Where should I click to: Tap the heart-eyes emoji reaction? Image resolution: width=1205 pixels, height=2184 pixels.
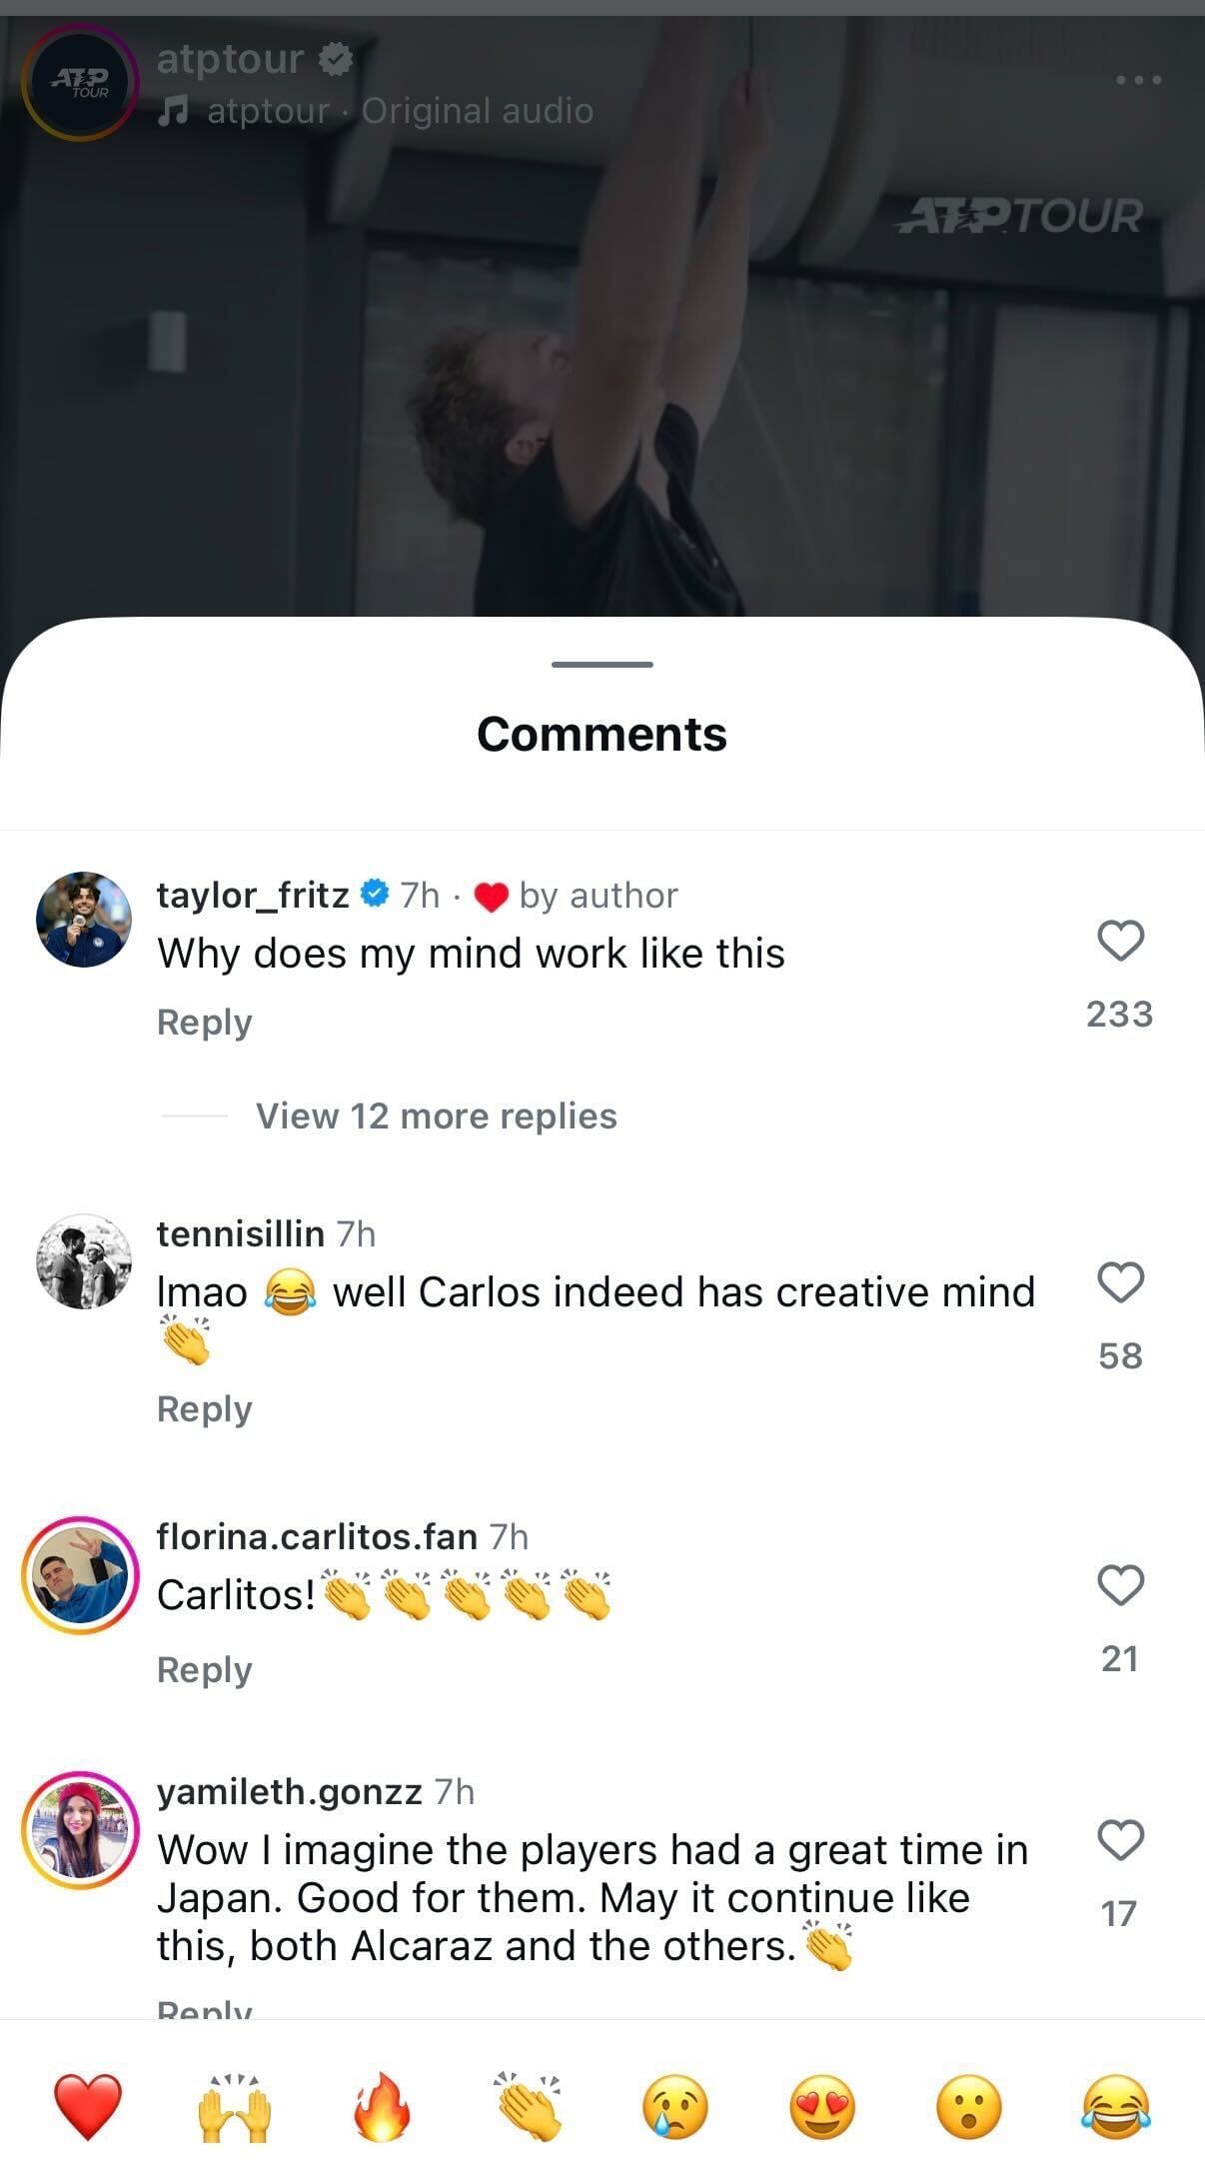coord(822,2104)
